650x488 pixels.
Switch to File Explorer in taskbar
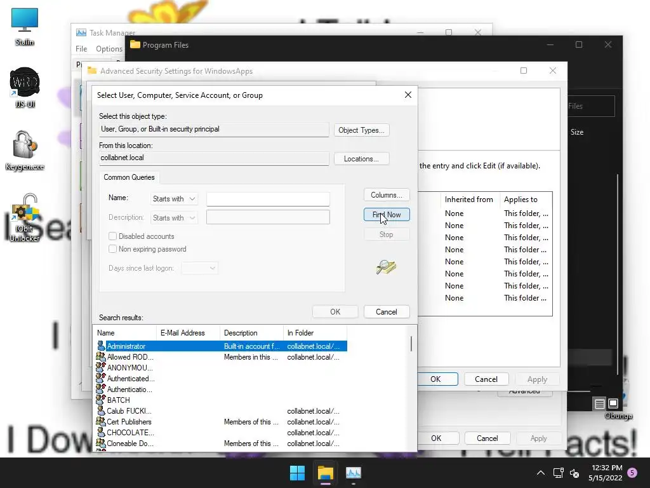click(x=326, y=473)
